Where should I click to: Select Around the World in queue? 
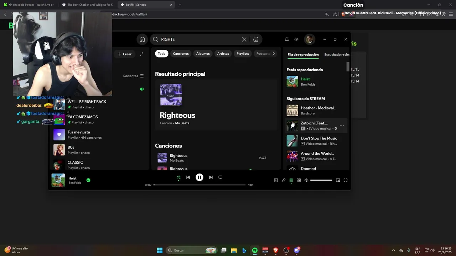tap(316, 156)
